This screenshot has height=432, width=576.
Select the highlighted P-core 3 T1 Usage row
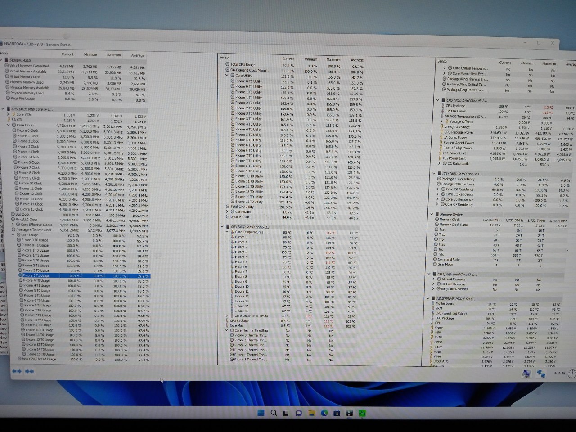[x=84, y=275]
